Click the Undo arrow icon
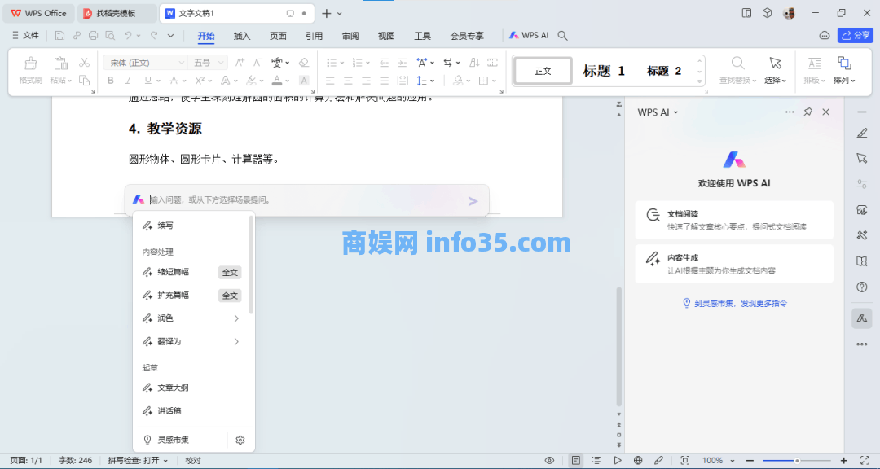Viewport: 880px width, 469px height. [128, 36]
